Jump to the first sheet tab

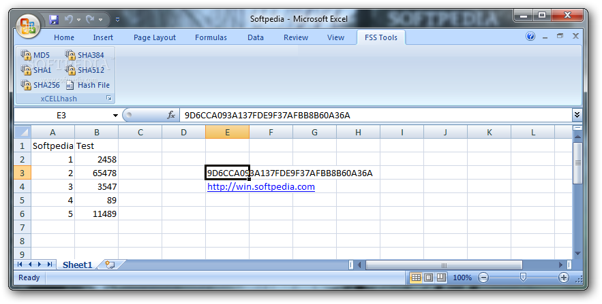(x=20, y=264)
